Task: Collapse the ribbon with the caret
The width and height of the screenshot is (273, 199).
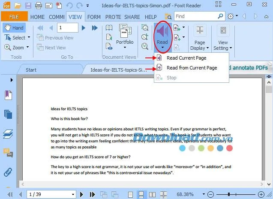Action: (x=266, y=17)
